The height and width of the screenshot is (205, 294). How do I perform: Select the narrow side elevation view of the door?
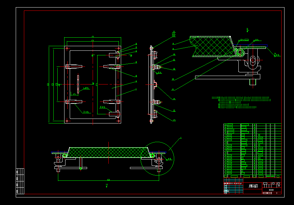[x=154, y=84]
